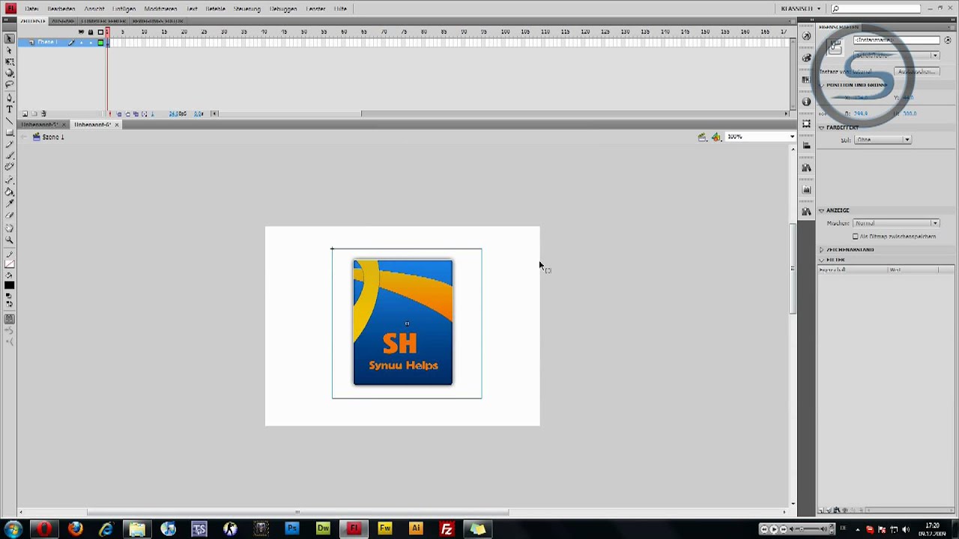Select the Hand tool
The width and height of the screenshot is (959, 539).
[x=10, y=228]
